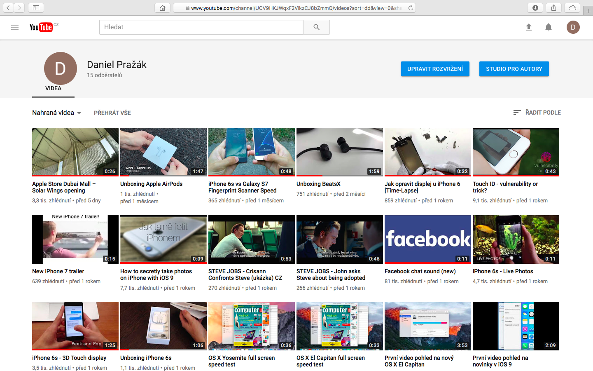Show Safari downloads
This screenshot has height=371, width=593.
click(x=535, y=8)
